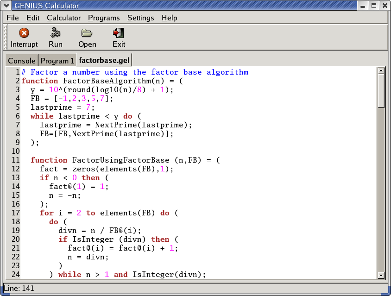Screen dimensions: 391x296
Task: Minimize the GENIUS Calculator window
Action: point(363,6)
